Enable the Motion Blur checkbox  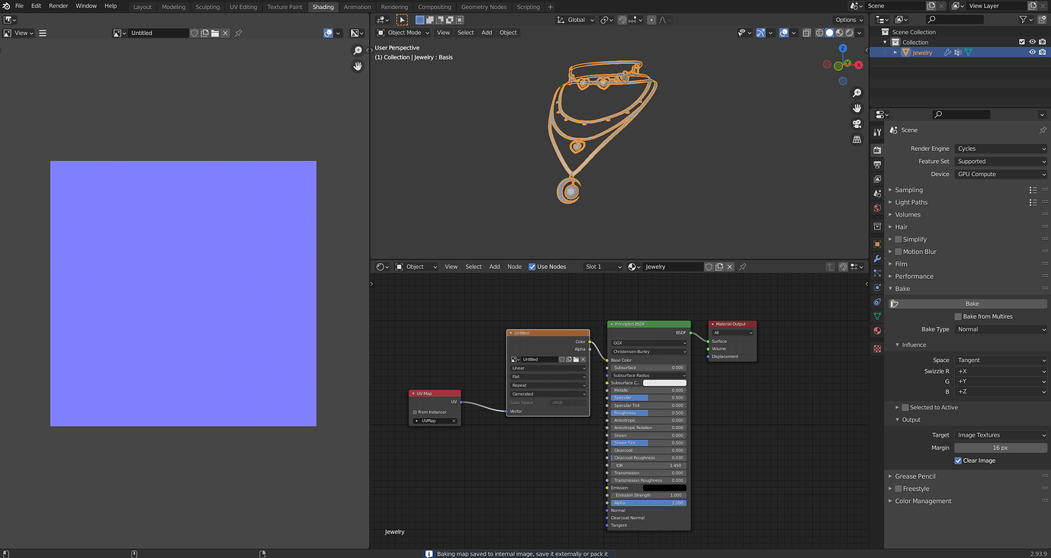click(898, 252)
